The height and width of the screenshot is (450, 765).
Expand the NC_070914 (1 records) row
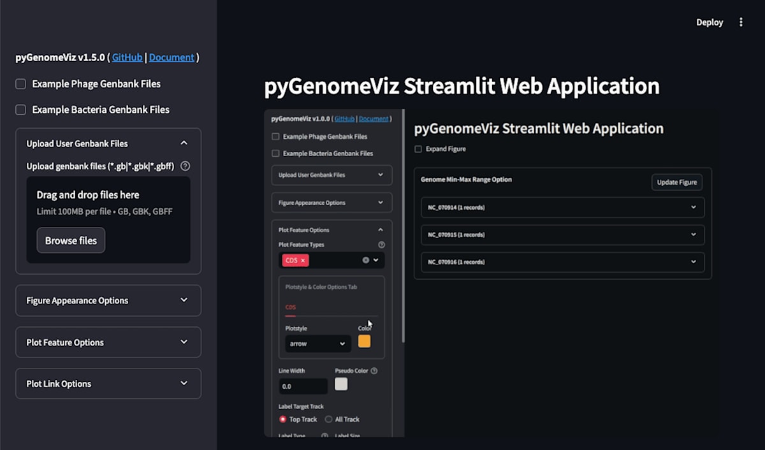tap(562, 207)
